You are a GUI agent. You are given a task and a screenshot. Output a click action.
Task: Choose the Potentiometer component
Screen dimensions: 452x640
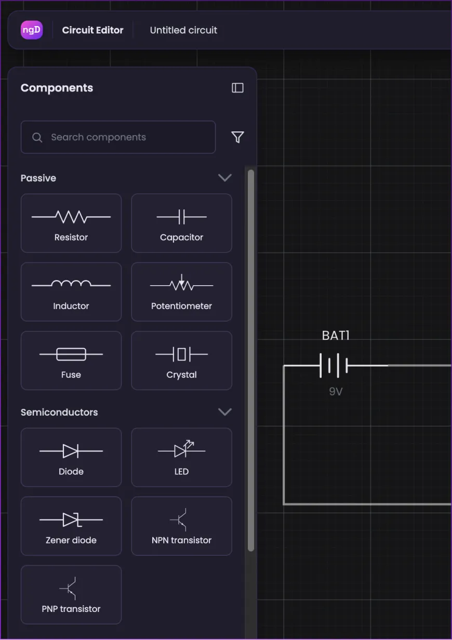[x=181, y=292]
